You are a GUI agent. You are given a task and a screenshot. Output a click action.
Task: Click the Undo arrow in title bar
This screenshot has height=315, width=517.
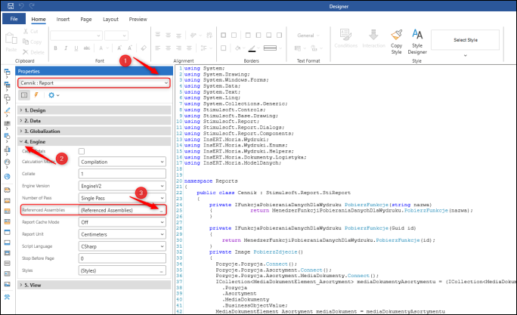[20, 5]
